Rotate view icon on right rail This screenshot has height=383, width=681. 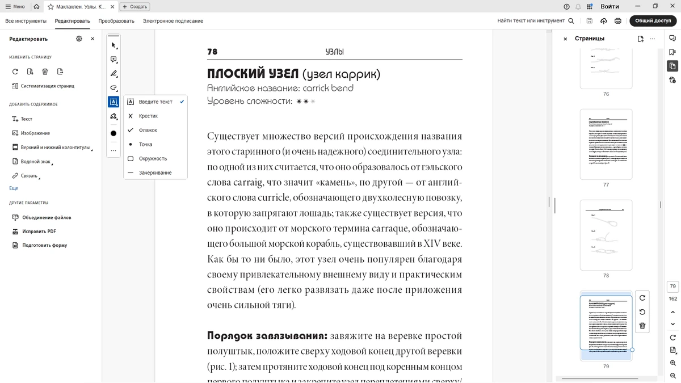(x=673, y=338)
